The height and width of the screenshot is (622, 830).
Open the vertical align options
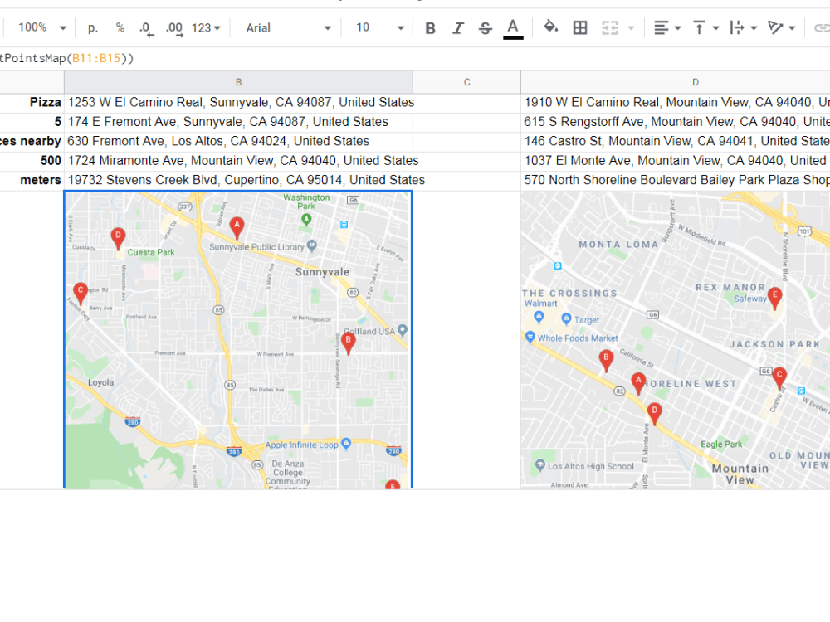point(703,27)
